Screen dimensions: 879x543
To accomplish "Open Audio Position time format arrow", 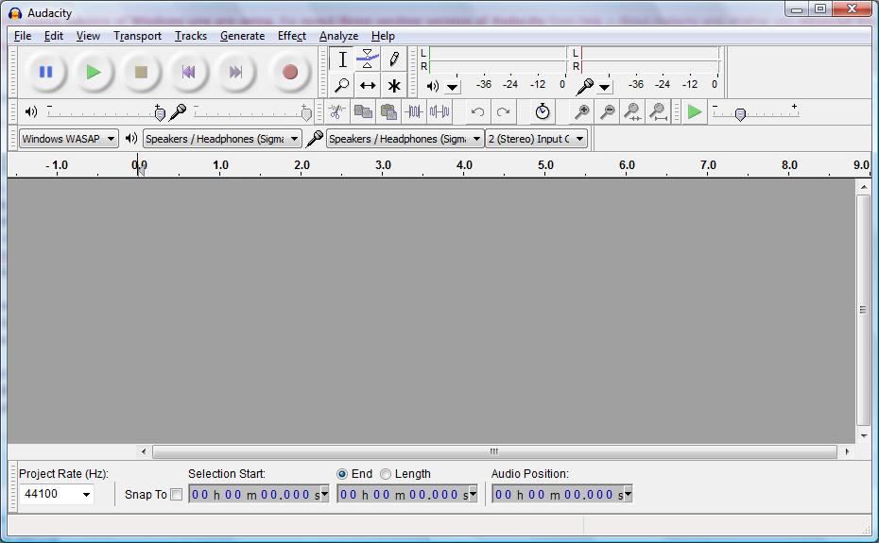I will 628,494.
